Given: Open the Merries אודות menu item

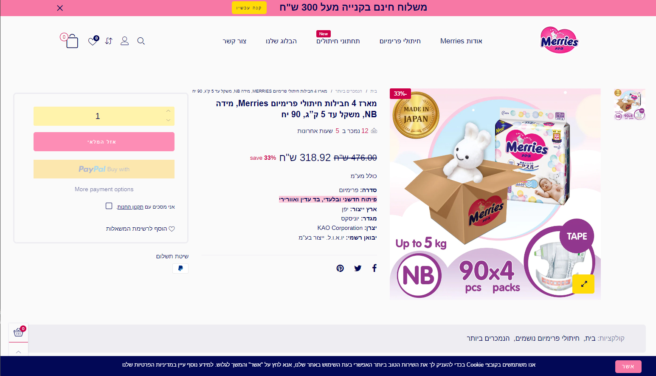Looking at the screenshot, I should pyautogui.click(x=461, y=41).
